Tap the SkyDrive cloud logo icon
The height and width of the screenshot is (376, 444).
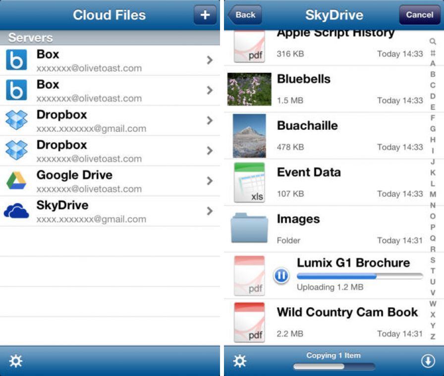coord(16,211)
